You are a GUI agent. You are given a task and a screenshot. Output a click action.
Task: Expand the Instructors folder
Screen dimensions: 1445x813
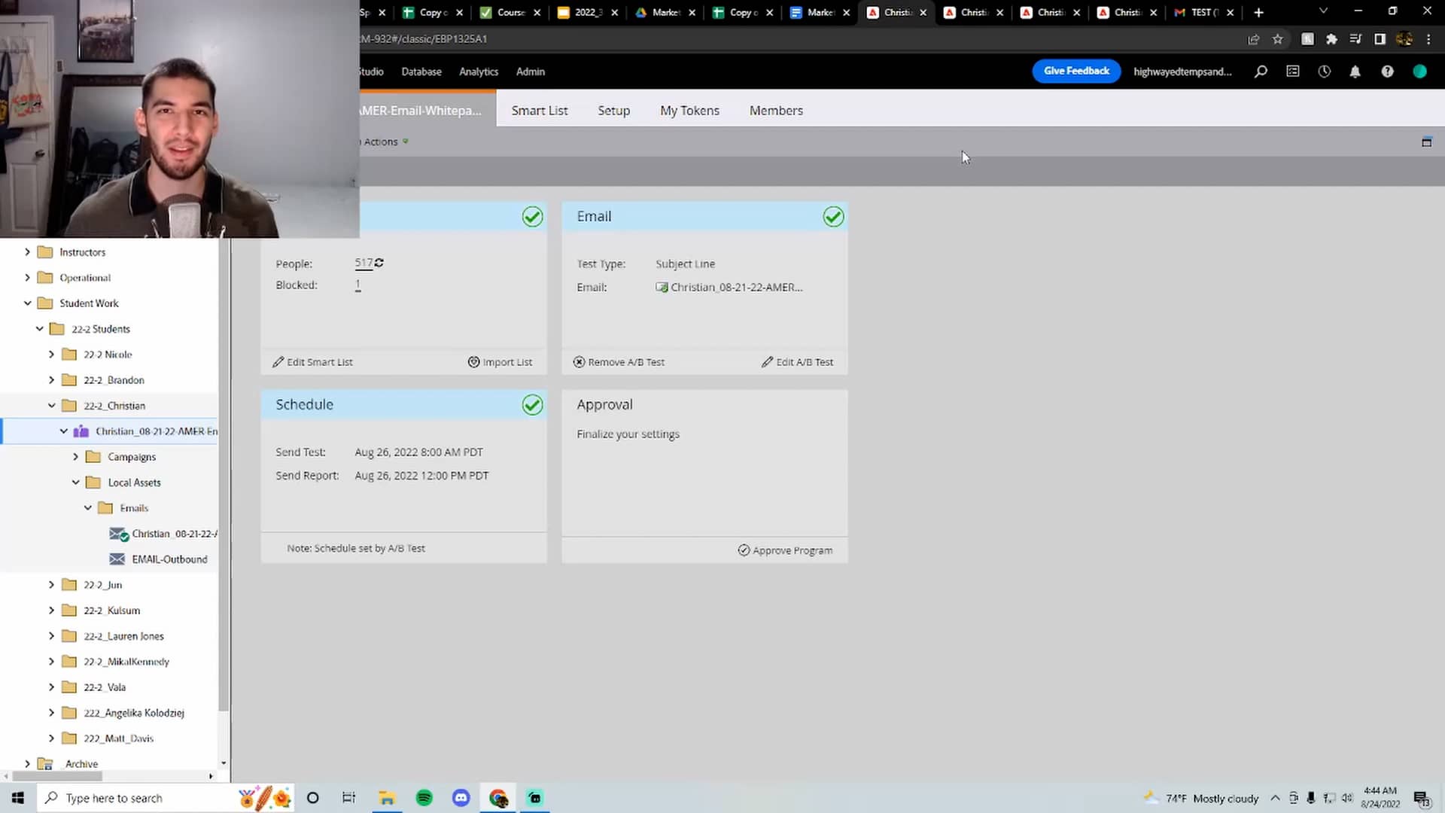pos(28,252)
